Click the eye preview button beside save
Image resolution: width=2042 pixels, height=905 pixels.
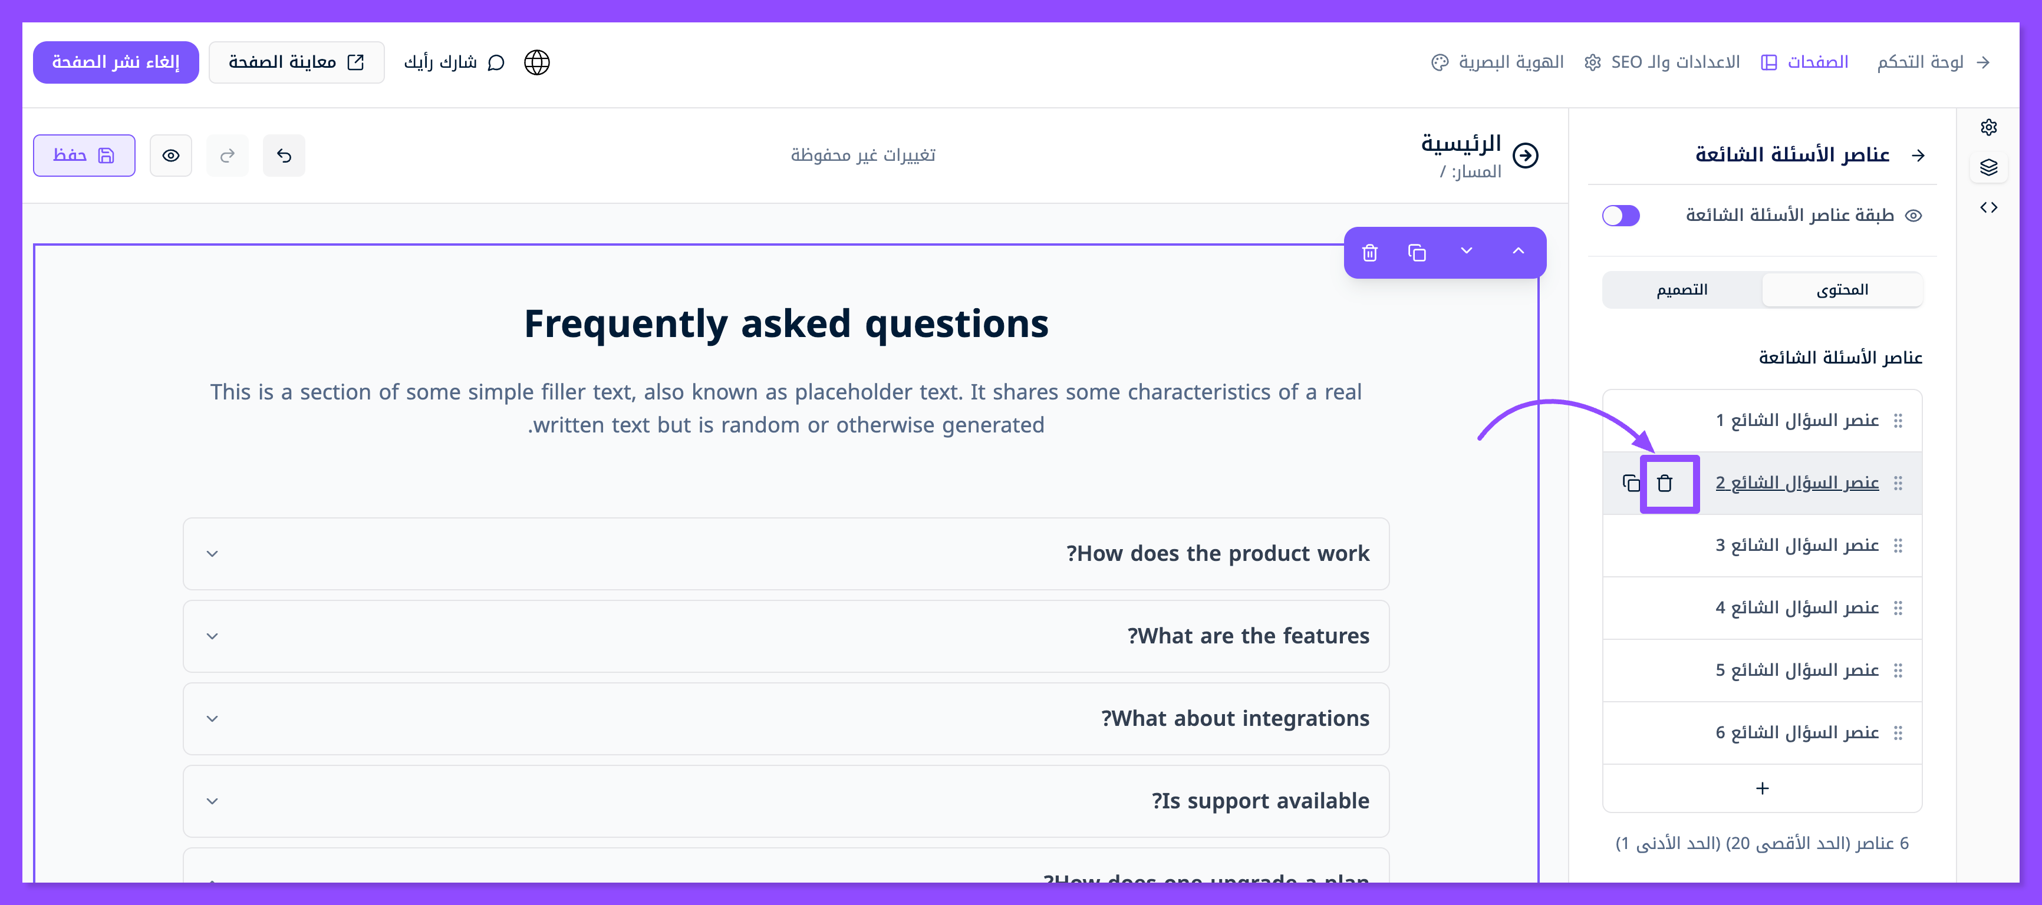pos(170,156)
